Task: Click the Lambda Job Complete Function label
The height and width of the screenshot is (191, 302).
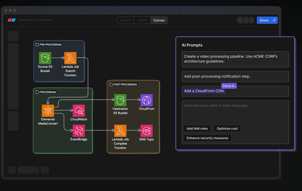Action: (x=120, y=144)
